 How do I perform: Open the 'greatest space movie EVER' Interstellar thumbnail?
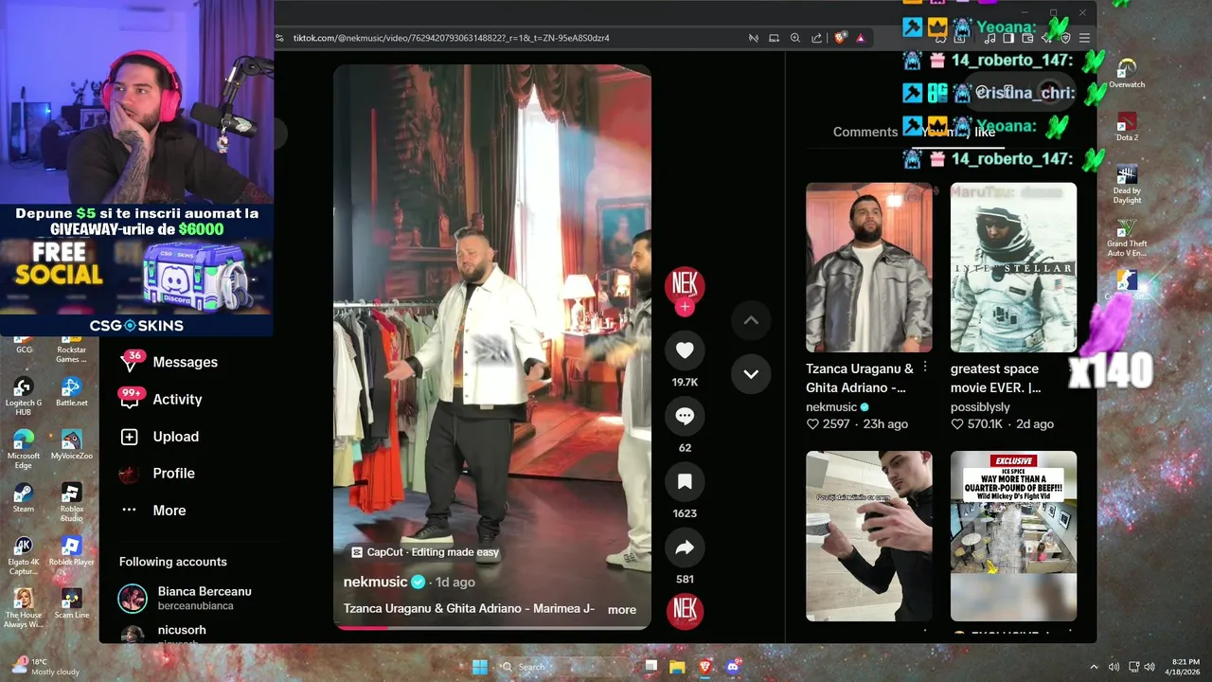click(x=1013, y=267)
